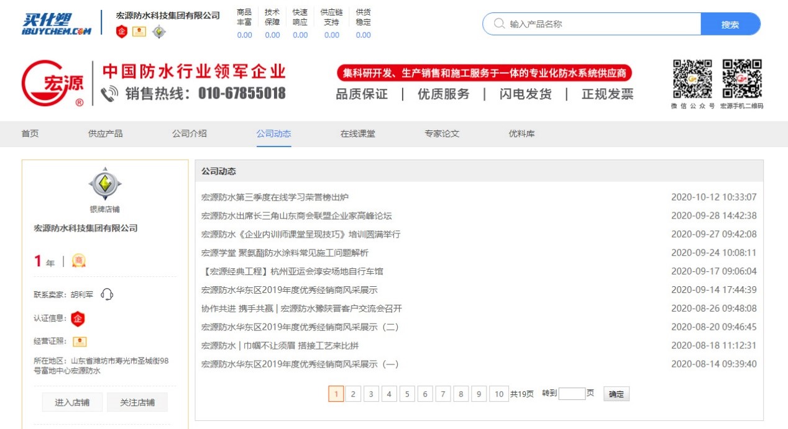Click the gold ribbon badge next to 1年
The image size is (788, 429).
[x=78, y=261]
